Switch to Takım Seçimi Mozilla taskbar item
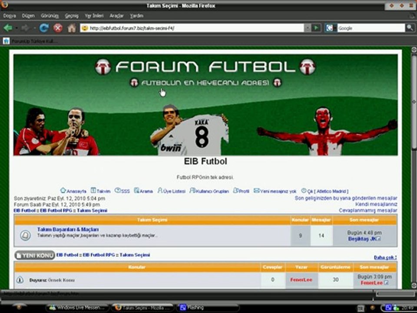 click(142, 308)
